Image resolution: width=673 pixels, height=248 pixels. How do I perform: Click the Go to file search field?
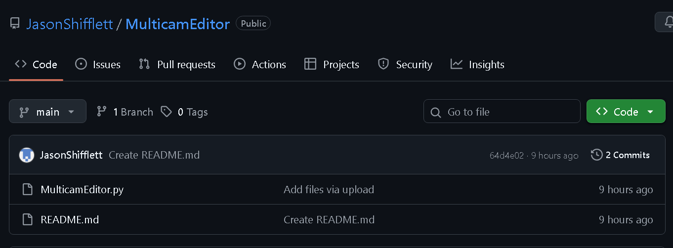click(x=502, y=112)
